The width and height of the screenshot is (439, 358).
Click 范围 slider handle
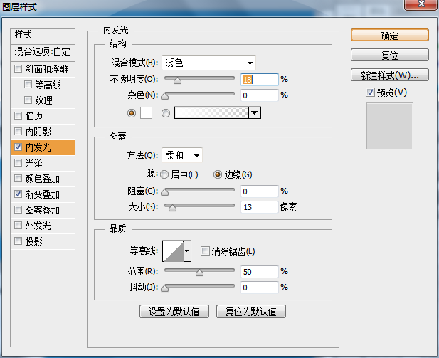click(x=200, y=273)
